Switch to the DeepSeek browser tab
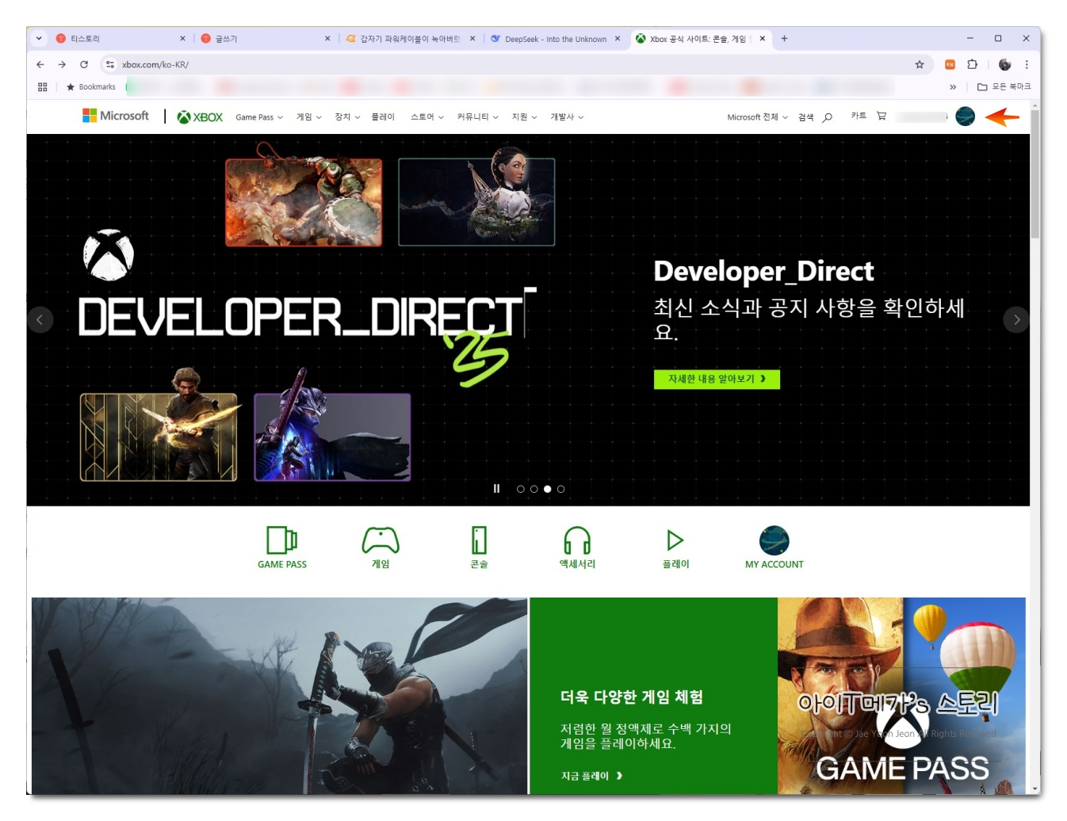 (x=556, y=38)
